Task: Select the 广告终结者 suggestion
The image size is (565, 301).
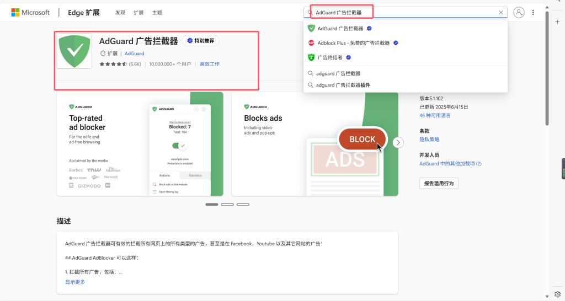Action: tap(406, 57)
